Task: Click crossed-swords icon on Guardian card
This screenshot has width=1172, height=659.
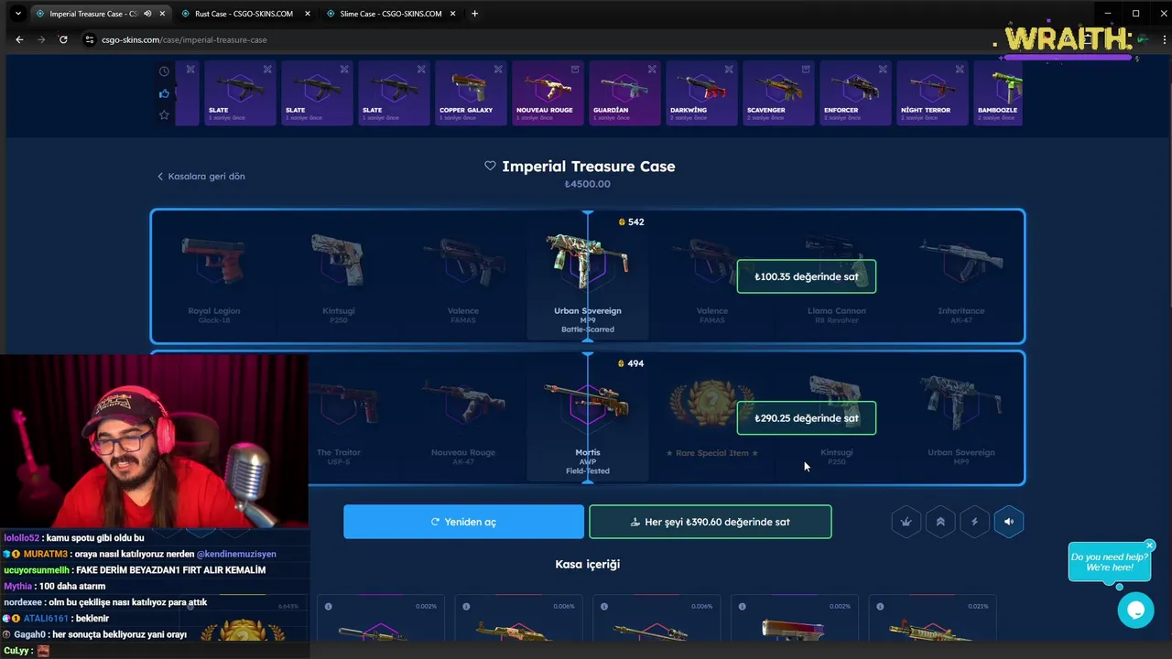Action: [x=652, y=69]
